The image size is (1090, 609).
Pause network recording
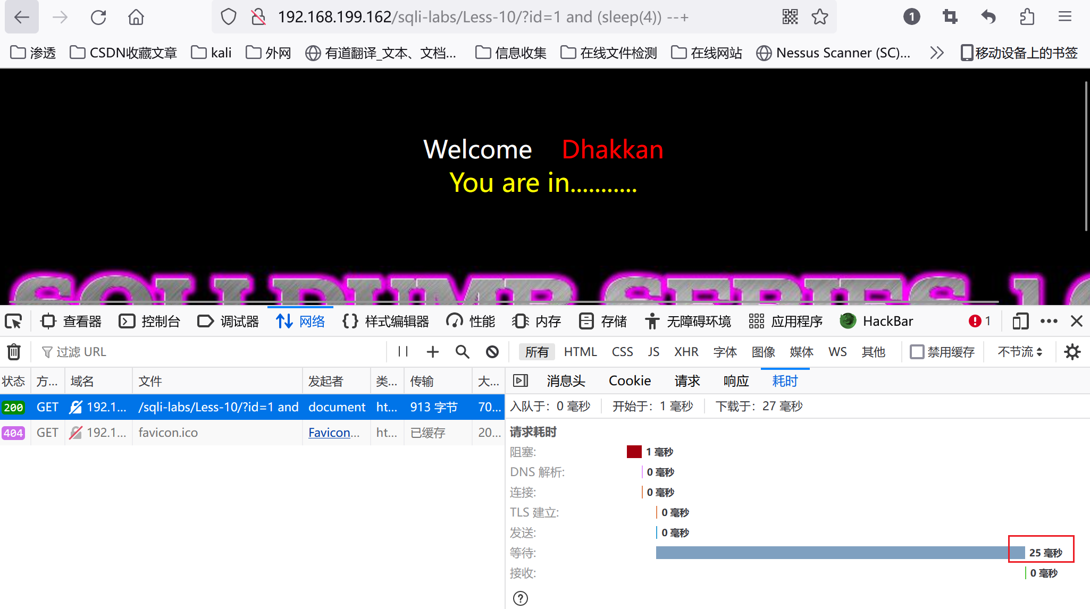tap(403, 352)
